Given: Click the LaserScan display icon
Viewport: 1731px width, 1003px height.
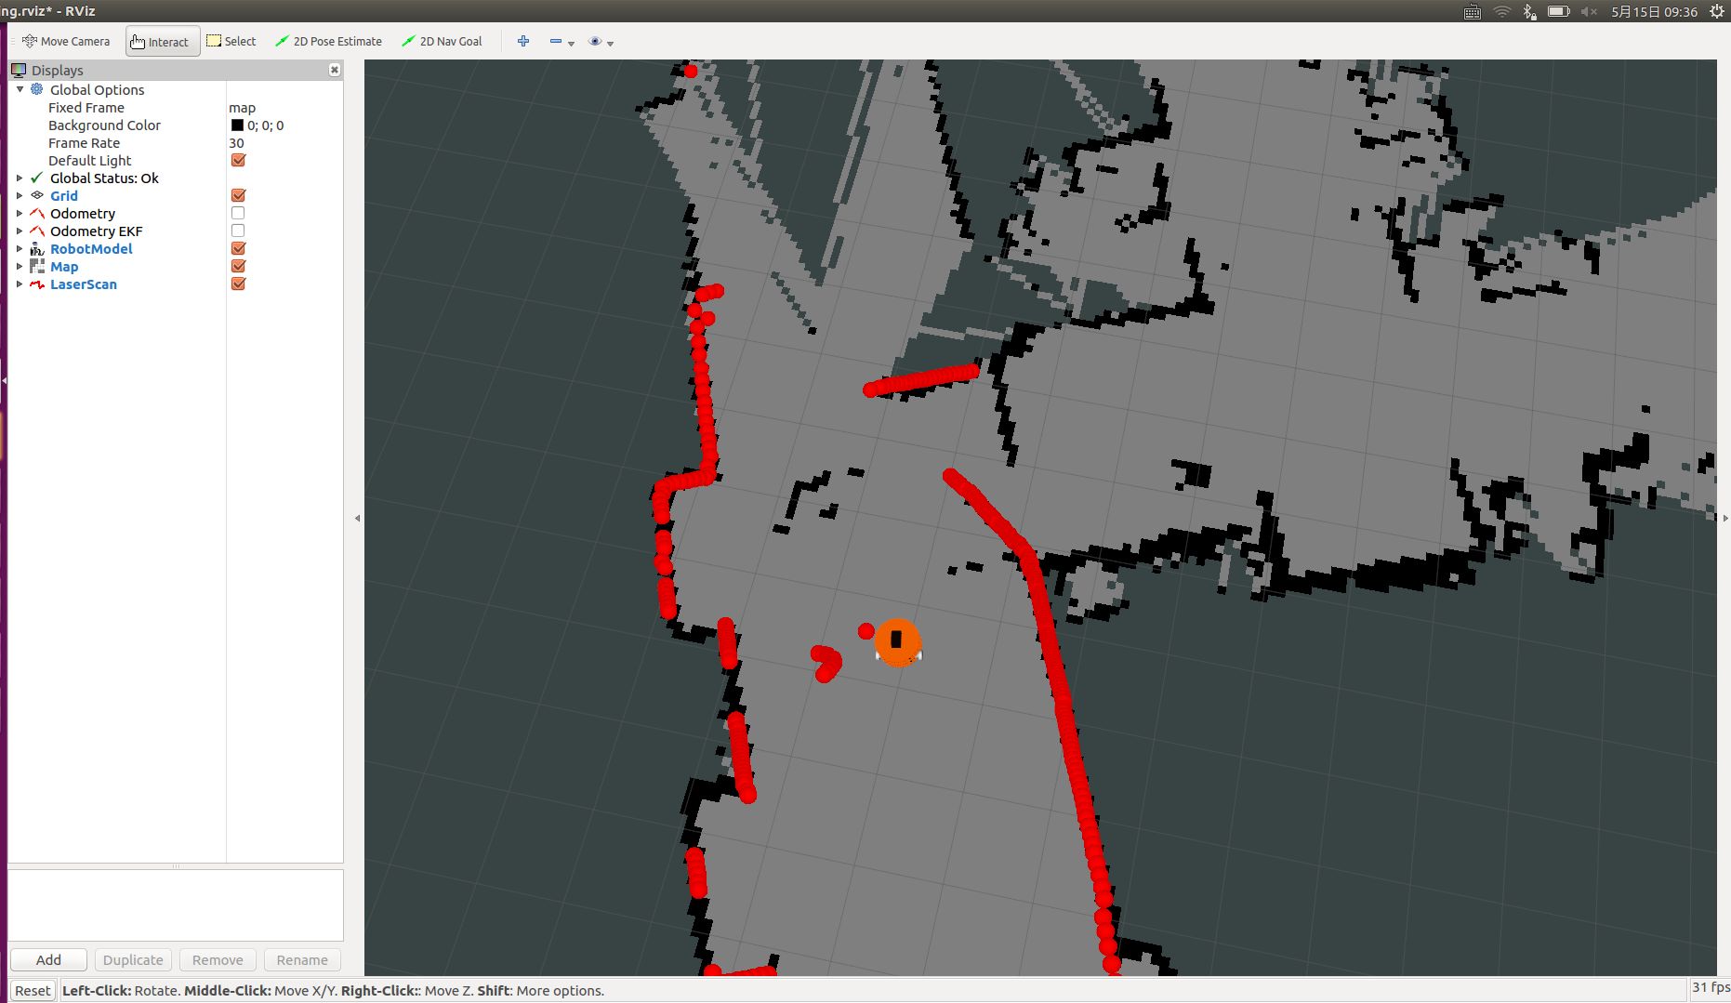Looking at the screenshot, I should [x=37, y=284].
